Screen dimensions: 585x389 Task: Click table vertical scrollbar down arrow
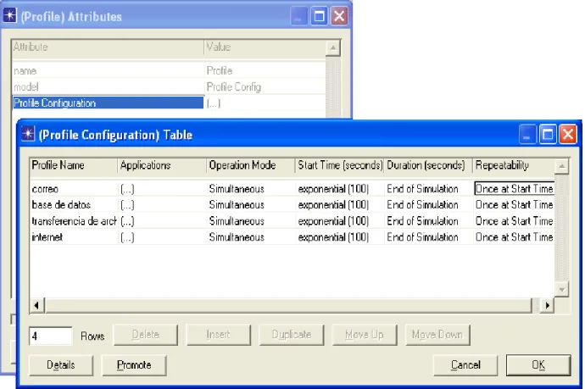[561, 289]
